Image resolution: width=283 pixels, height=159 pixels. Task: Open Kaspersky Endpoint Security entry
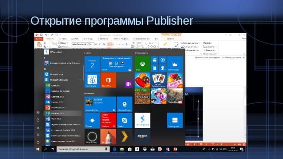coord(63,63)
